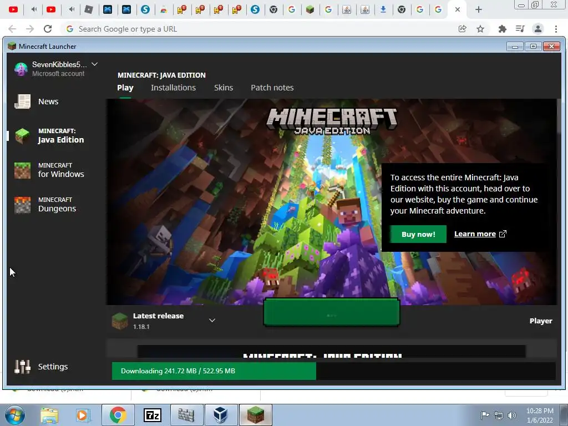Click the Minecraft Java Edition banner logo
Image resolution: width=568 pixels, height=426 pixels.
332,121
